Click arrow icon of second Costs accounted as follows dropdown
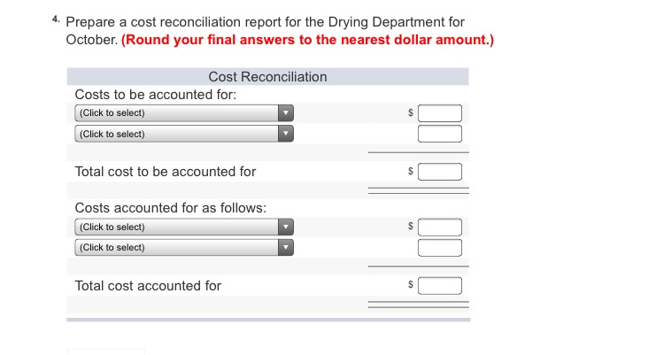The image size is (664, 355). (284, 248)
